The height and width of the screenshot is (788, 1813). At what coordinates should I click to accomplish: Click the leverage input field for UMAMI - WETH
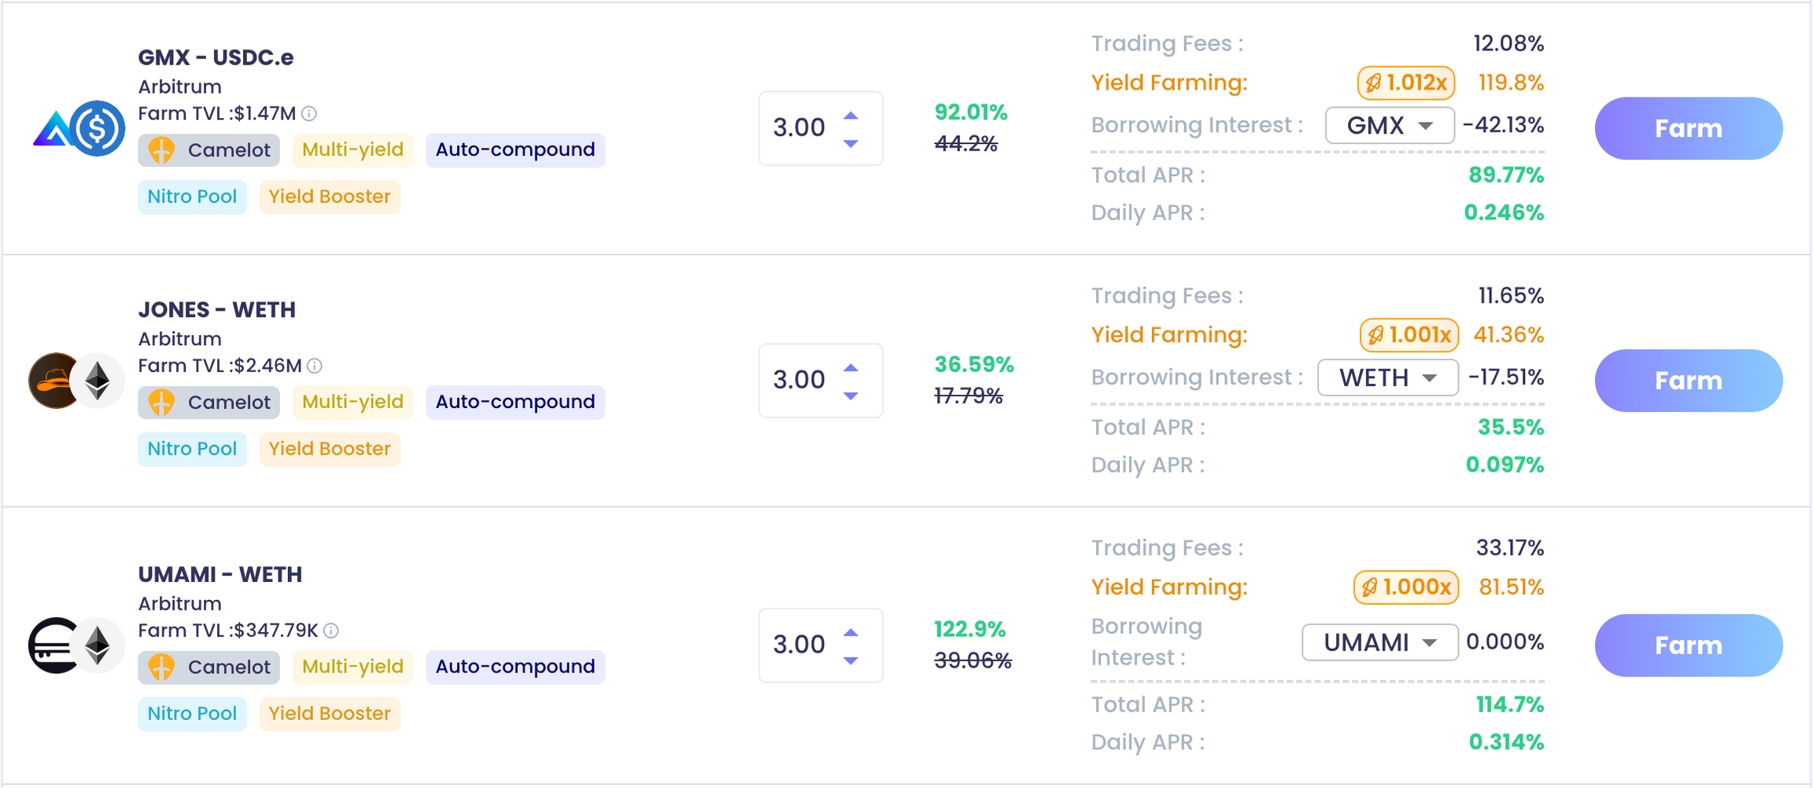(x=799, y=645)
